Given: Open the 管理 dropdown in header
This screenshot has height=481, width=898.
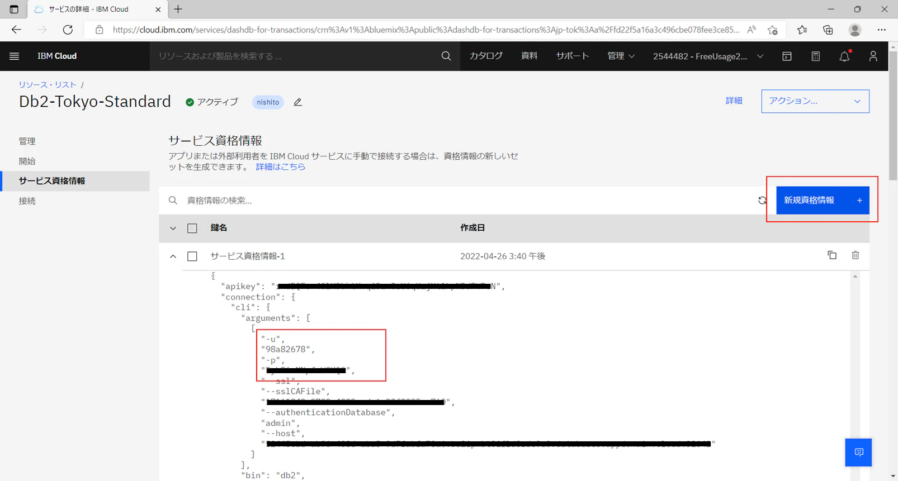Looking at the screenshot, I should (x=621, y=56).
